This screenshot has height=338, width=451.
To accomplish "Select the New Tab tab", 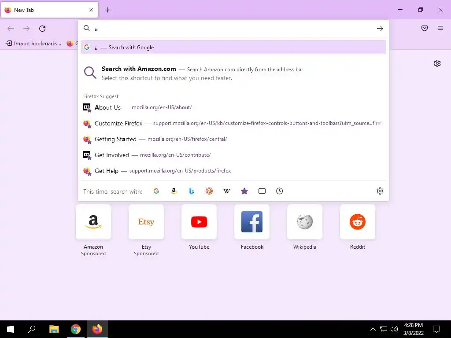I will point(49,10).
